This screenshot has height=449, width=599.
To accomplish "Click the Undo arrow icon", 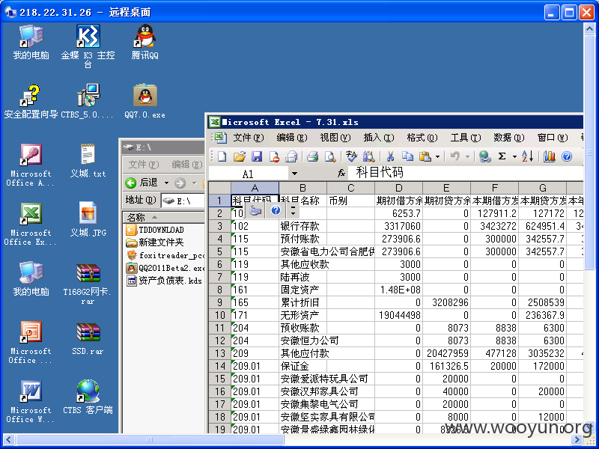I will tap(454, 156).
